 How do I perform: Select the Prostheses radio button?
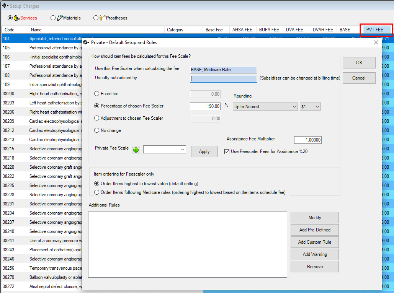click(x=95, y=18)
